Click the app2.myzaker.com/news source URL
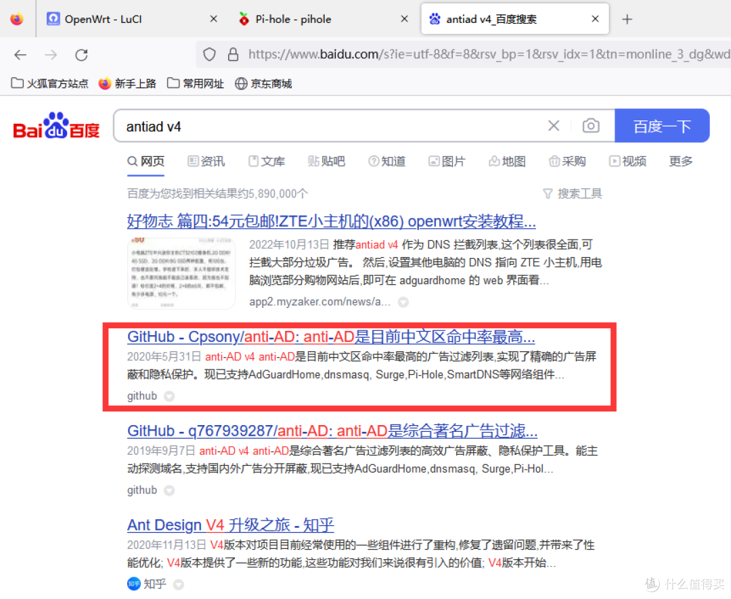The width and height of the screenshot is (731, 599). [319, 302]
